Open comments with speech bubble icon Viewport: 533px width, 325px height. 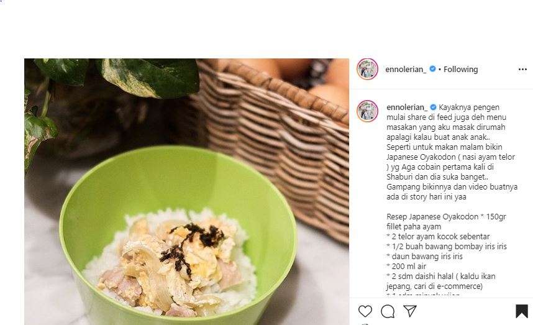(x=388, y=311)
